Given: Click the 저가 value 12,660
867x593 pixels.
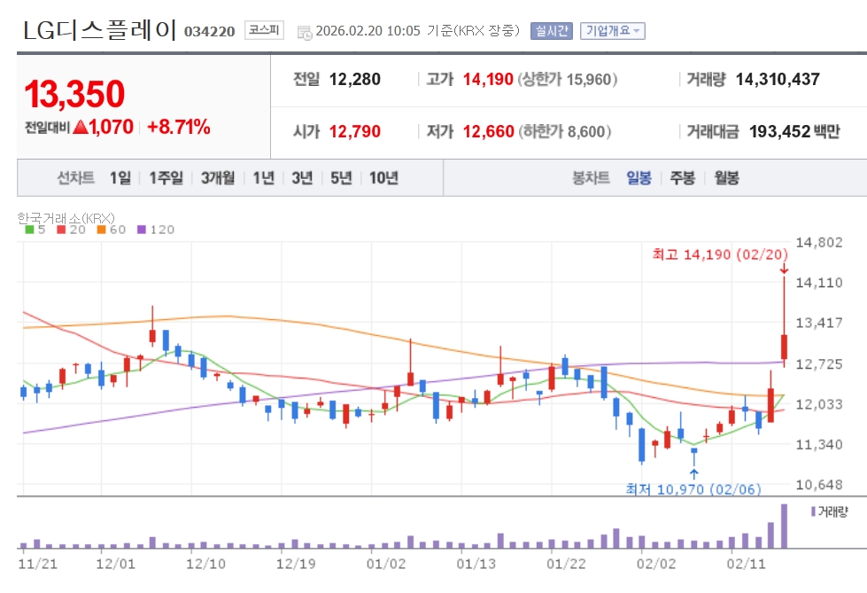Looking at the screenshot, I should [488, 131].
